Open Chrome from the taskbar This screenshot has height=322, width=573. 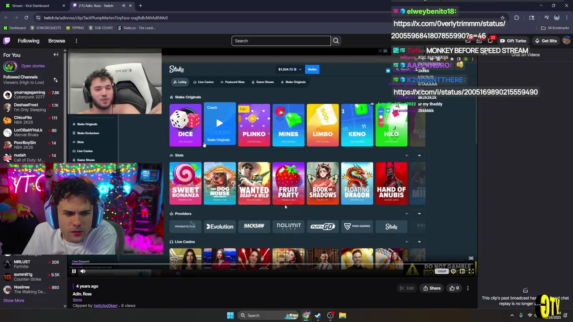pyautogui.click(x=306, y=315)
